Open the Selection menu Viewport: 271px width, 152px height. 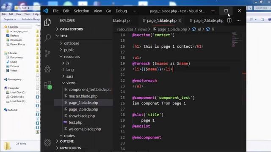pyautogui.click(x=82, y=11)
